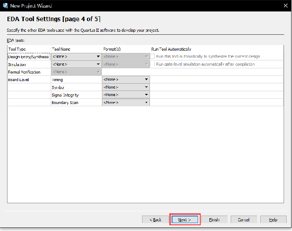Image resolution: width=292 pixels, height=231 pixels.
Task: Enable automatic synthesis tool run checkbox
Action: point(153,56)
